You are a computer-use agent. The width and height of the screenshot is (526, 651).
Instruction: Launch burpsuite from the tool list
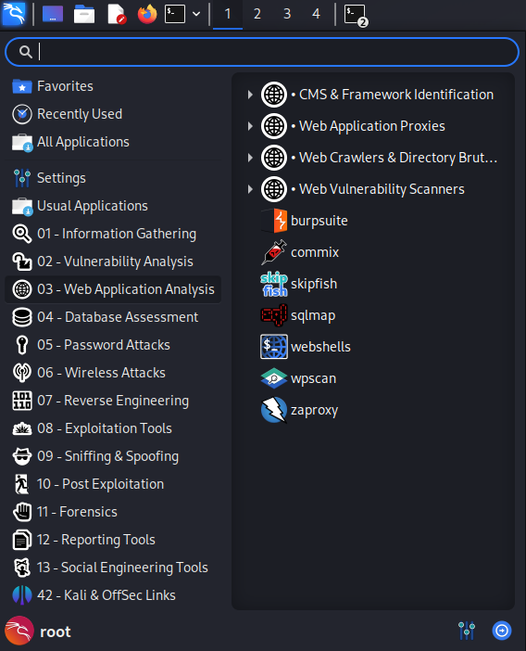[305, 221]
